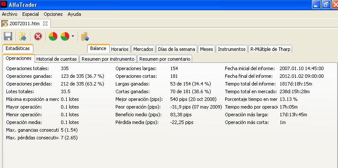Click the shortest operation value 1m
Viewport: 338px width, 168px height.
coord(282,122)
